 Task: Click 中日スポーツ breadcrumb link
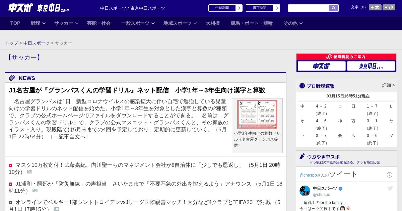(x=37, y=43)
